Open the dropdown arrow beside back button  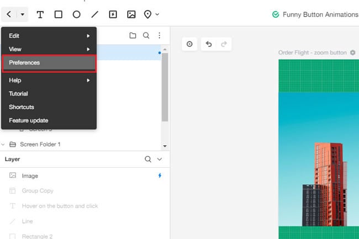pyautogui.click(x=23, y=14)
